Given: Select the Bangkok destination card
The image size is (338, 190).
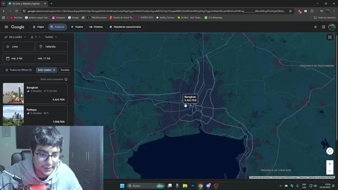Looking at the screenshot, I should (x=35, y=93).
